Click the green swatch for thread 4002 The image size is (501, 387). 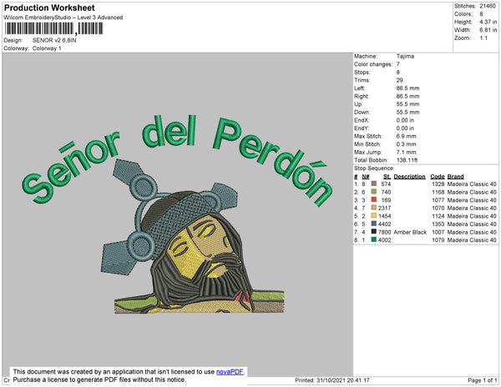pyautogui.click(x=373, y=239)
